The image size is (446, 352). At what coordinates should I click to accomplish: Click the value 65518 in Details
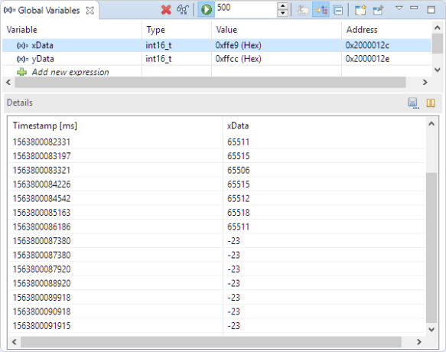pos(239,213)
